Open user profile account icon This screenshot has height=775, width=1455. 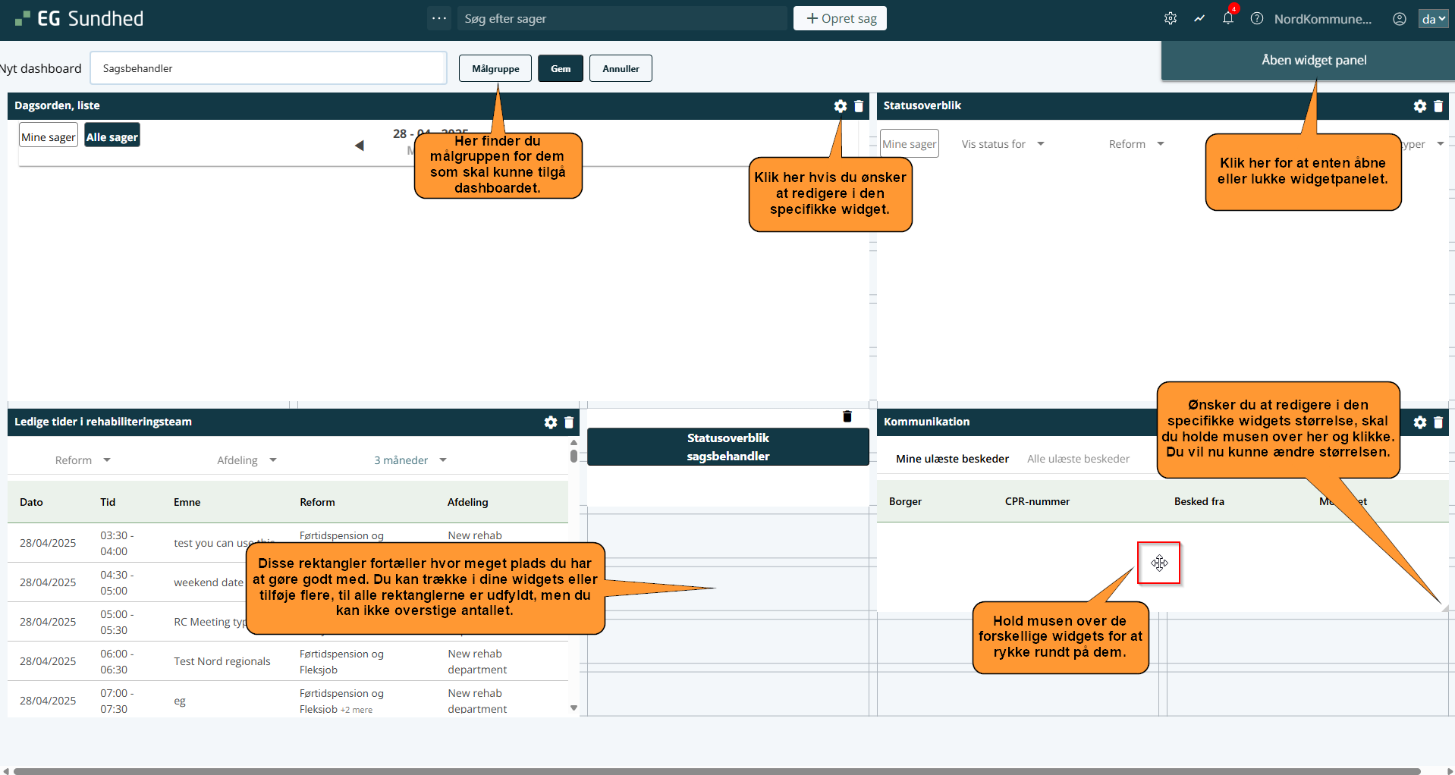pos(1399,19)
